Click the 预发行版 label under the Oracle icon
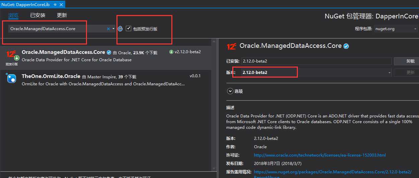 click(12, 64)
